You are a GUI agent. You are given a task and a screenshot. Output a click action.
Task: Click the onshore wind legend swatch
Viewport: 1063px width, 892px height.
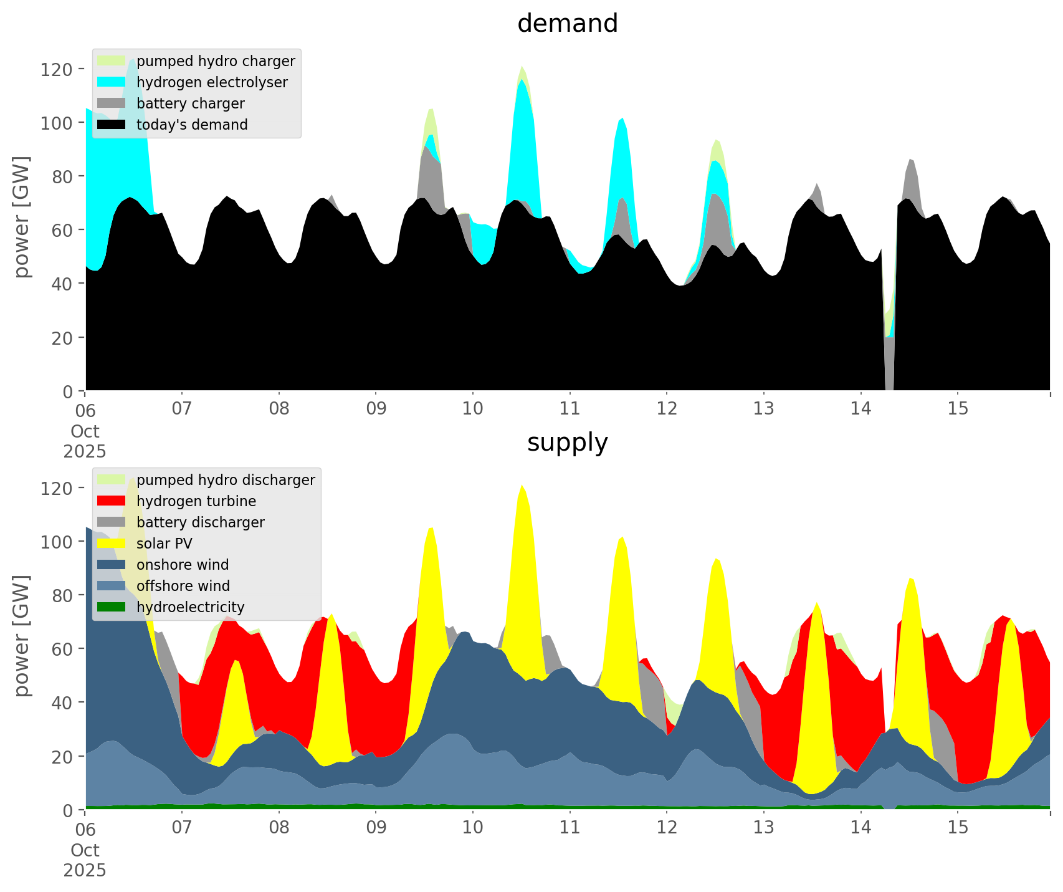[112, 565]
